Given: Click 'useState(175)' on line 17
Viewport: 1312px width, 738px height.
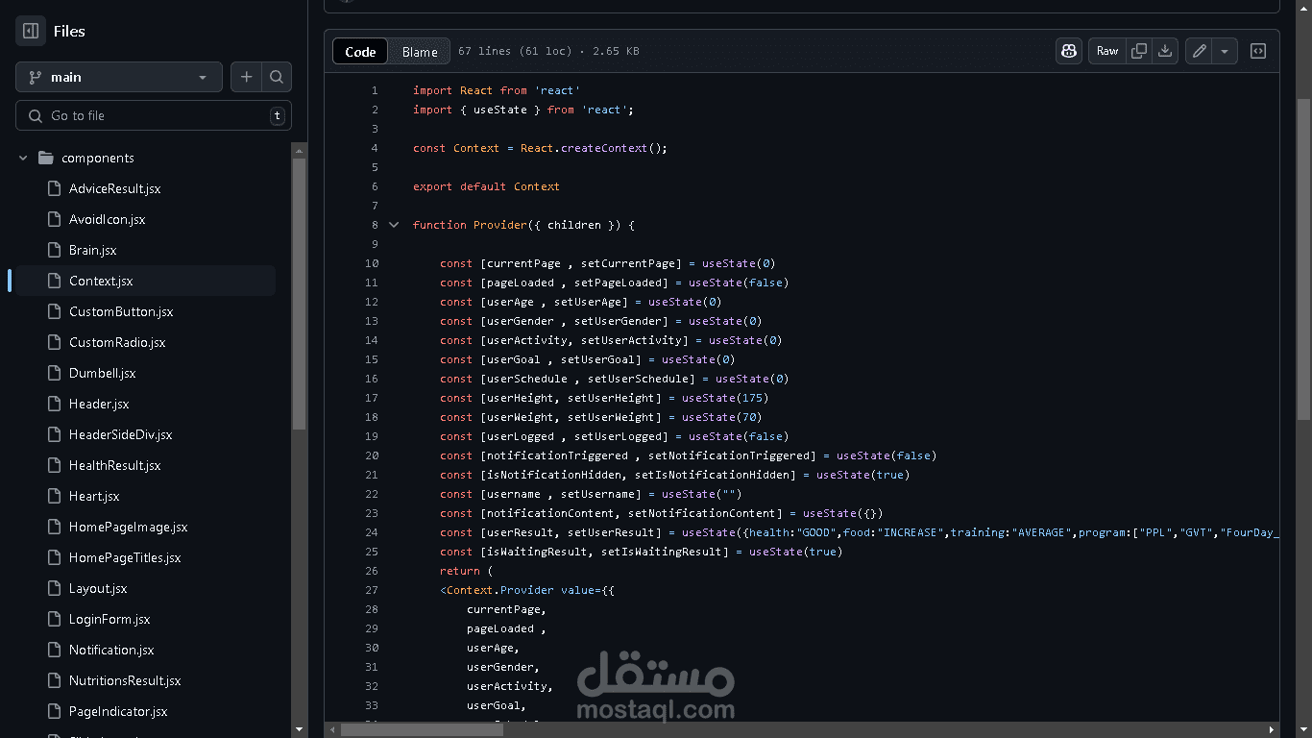Looking at the screenshot, I should [x=725, y=398].
